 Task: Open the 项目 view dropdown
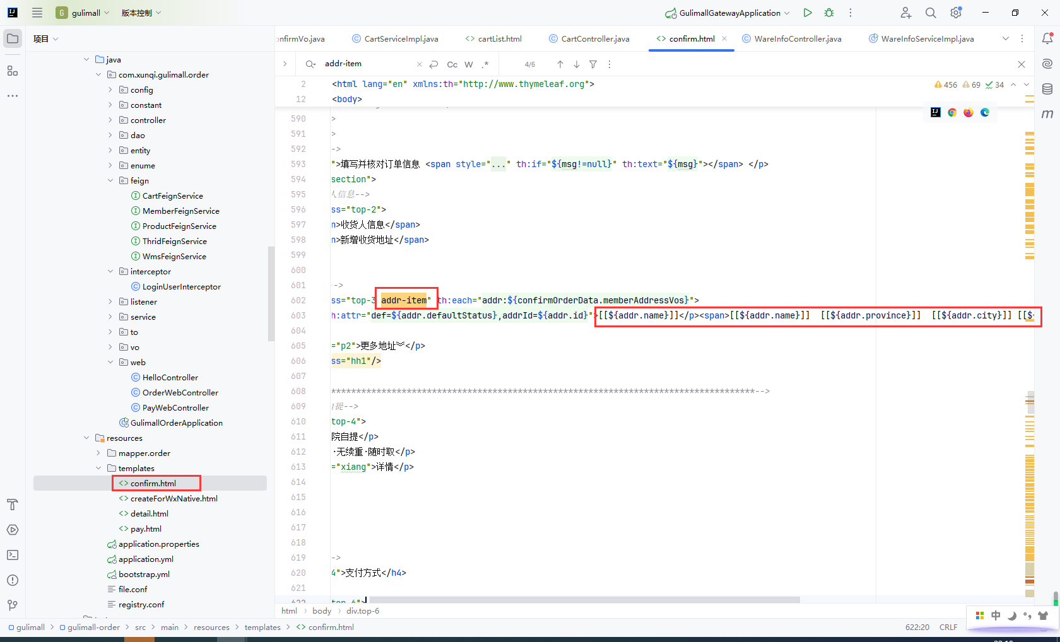(45, 38)
